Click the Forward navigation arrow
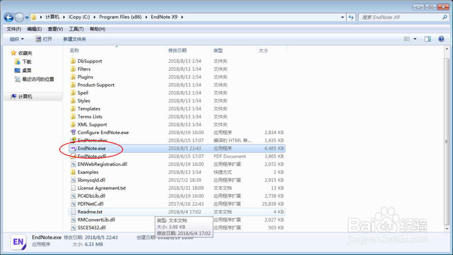This screenshot has width=453, height=255. tap(19, 17)
